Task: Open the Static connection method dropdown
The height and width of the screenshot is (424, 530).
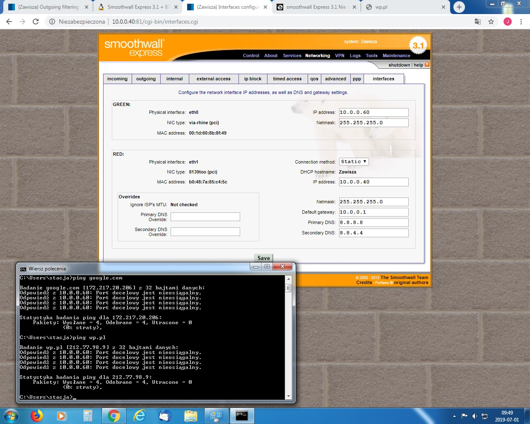Action: [354, 161]
